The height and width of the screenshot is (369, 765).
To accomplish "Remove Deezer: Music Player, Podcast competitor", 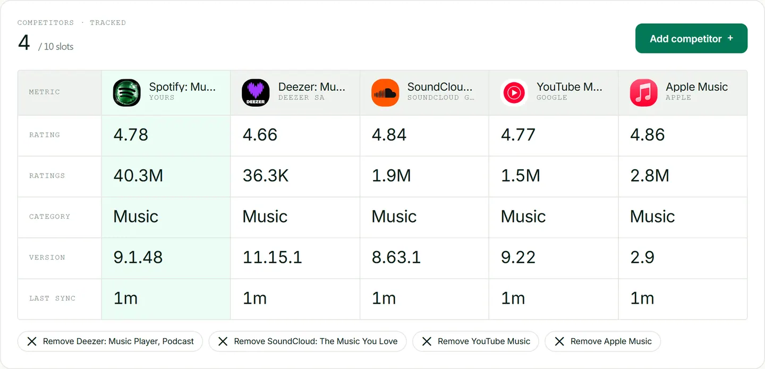I will 110,341.
